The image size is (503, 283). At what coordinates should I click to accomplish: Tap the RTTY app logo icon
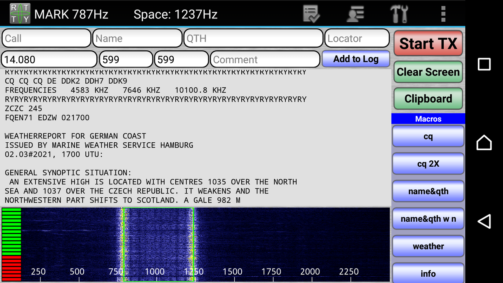pyautogui.click(x=20, y=14)
